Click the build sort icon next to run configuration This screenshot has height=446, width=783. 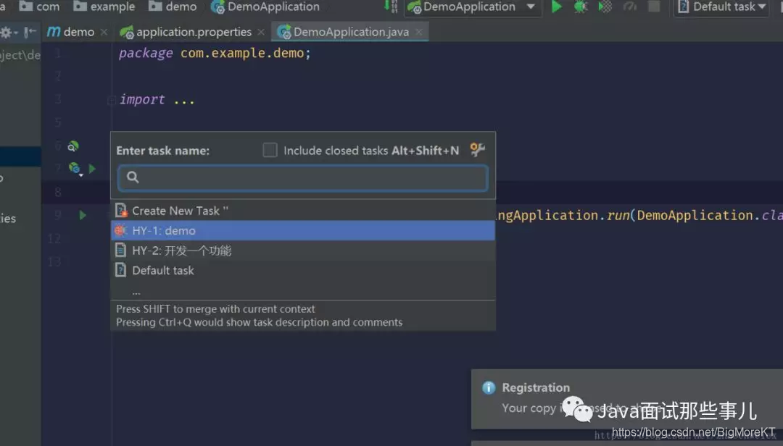coord(391,7)
